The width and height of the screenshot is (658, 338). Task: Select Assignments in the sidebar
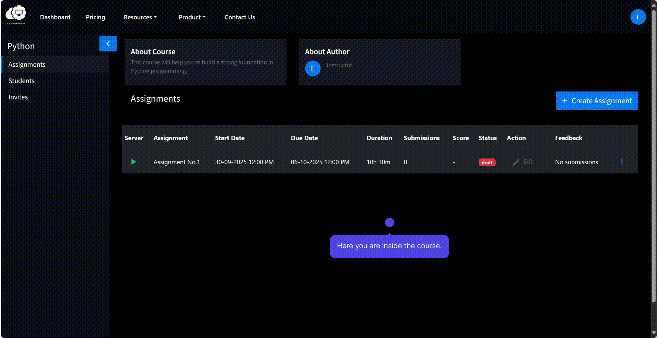tap(55, 64)
